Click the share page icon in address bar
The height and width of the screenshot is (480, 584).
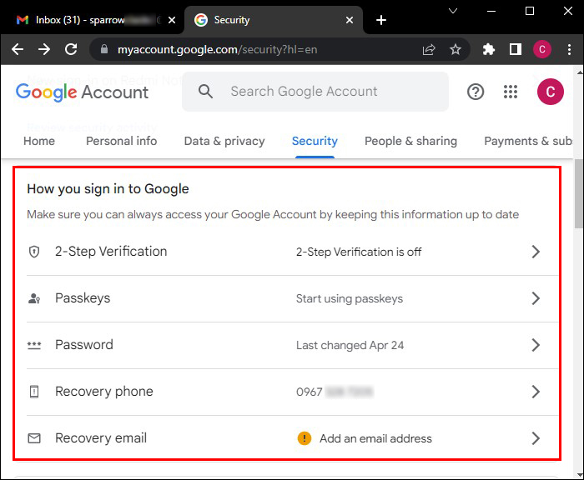coord(429,50)
